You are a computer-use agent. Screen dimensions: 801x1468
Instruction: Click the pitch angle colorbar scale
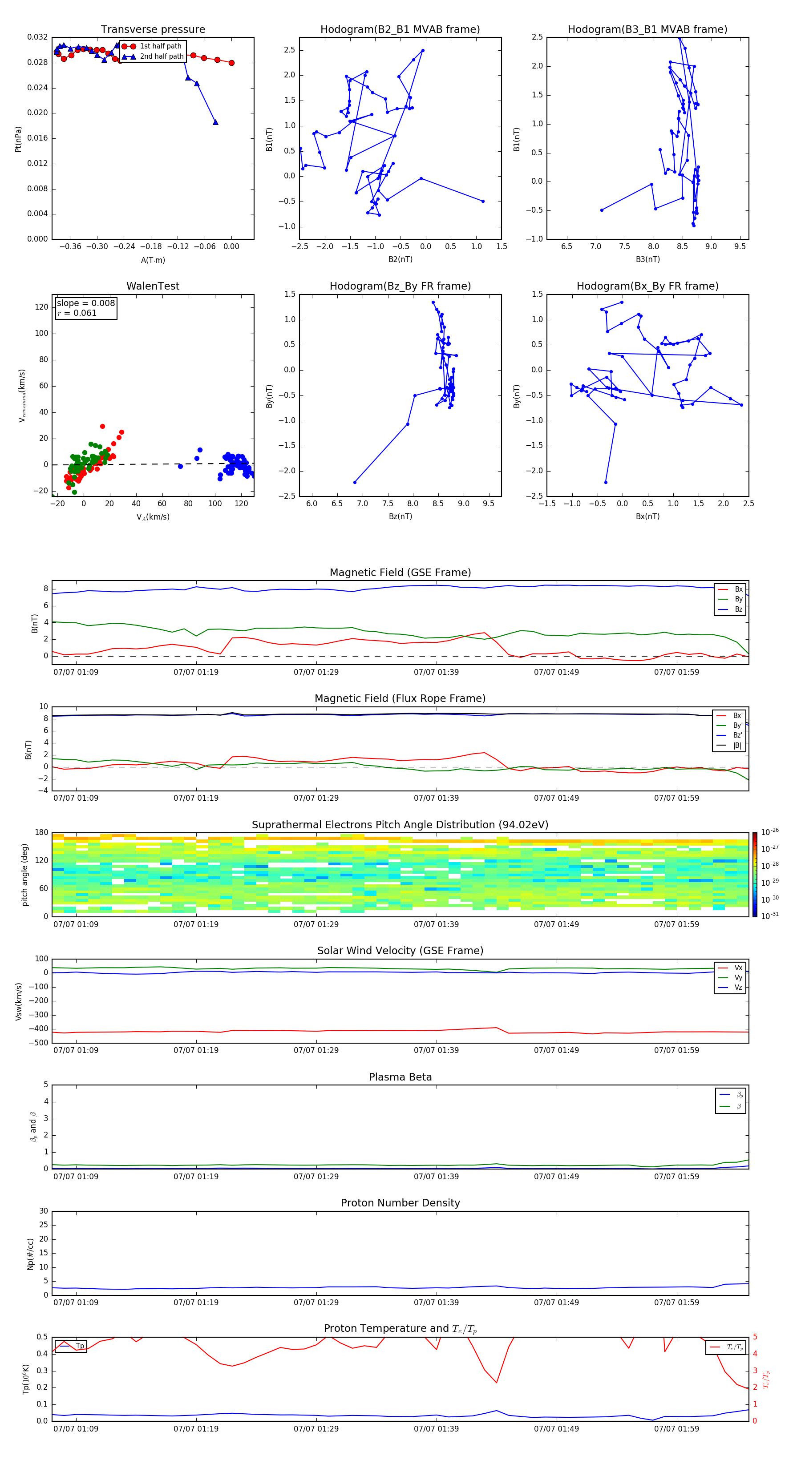pos(755,875)
